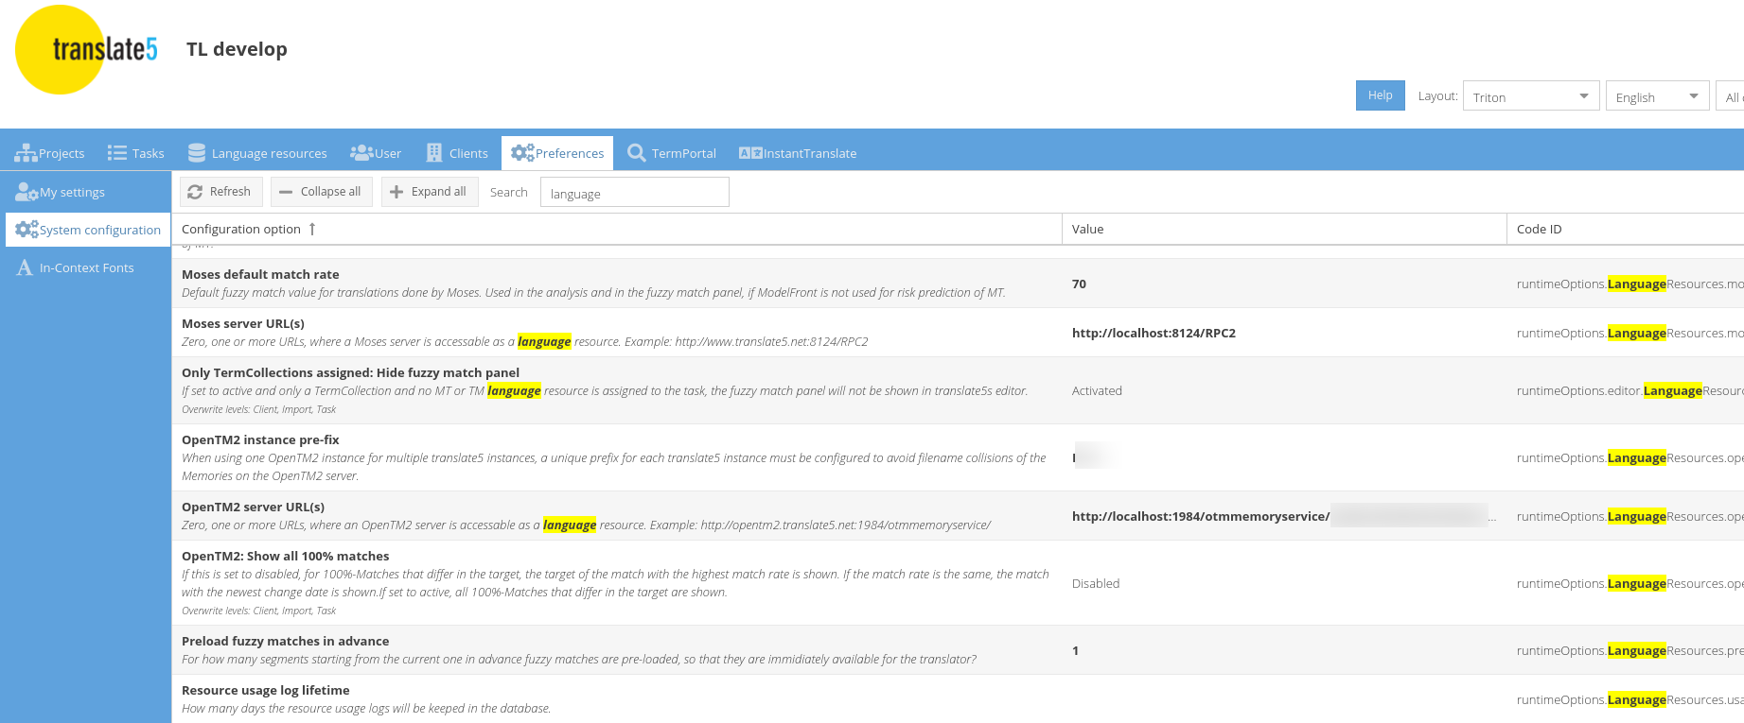Open the English language dropdown
Image resolution: width=1744 pixels, height=723 pixels.
point(1657,96)
